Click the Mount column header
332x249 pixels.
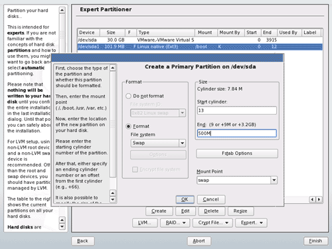(x=206, y=33)
